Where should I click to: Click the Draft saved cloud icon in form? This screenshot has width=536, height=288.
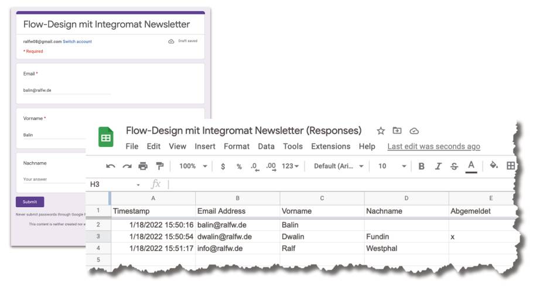click(171, 42)
